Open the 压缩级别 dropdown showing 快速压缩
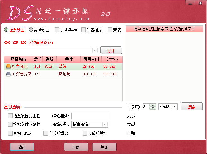The width and height of the screenshot is (207, 154). click(x=105, y=124)
